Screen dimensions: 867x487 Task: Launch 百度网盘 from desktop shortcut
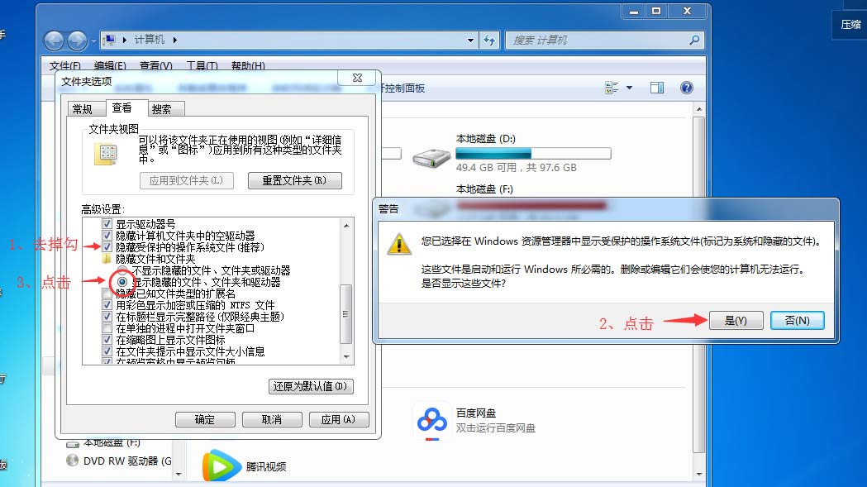(x=431, y=420)
